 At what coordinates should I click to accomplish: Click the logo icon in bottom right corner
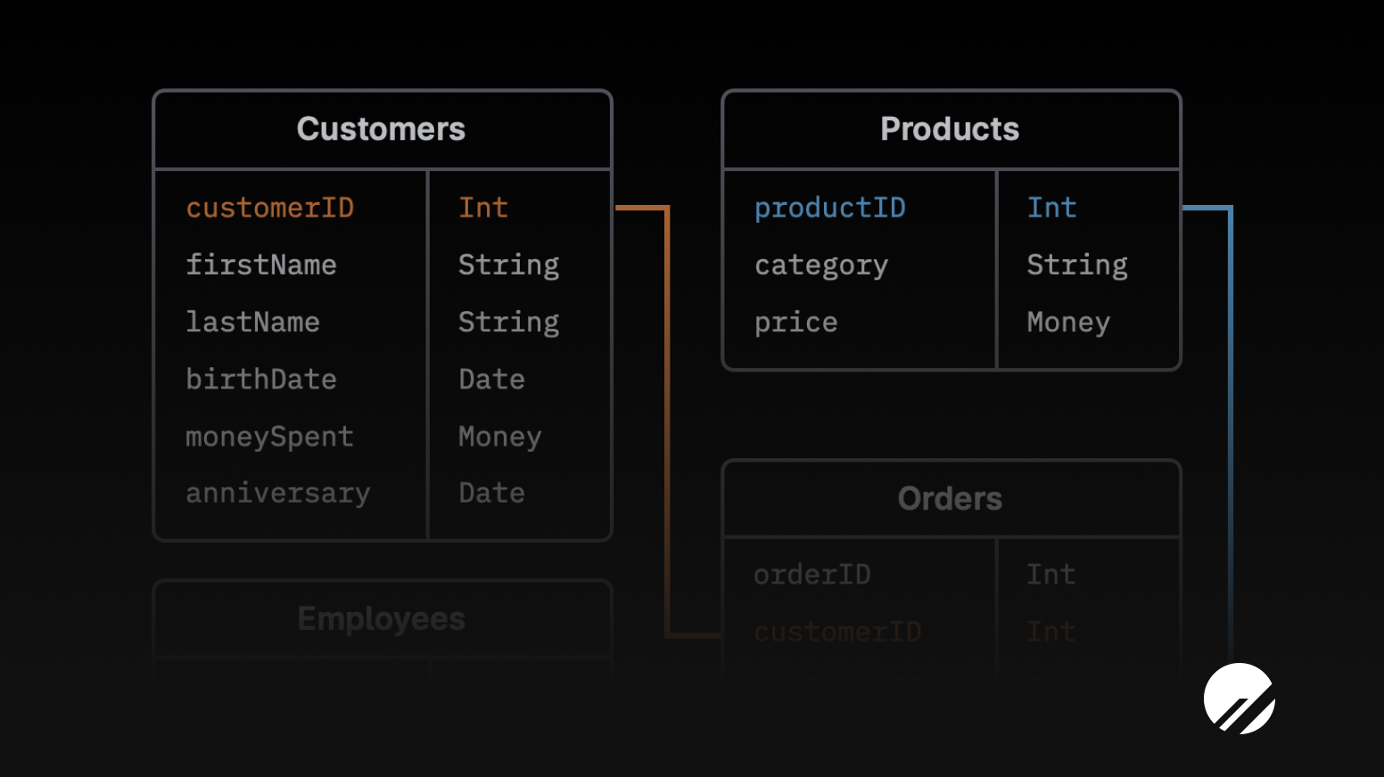click(1240, 699)
